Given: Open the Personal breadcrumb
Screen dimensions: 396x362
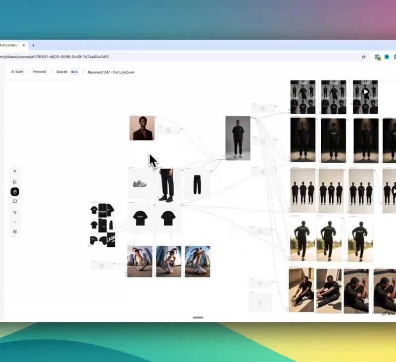Looking at the screenshot, I should 40,72.
